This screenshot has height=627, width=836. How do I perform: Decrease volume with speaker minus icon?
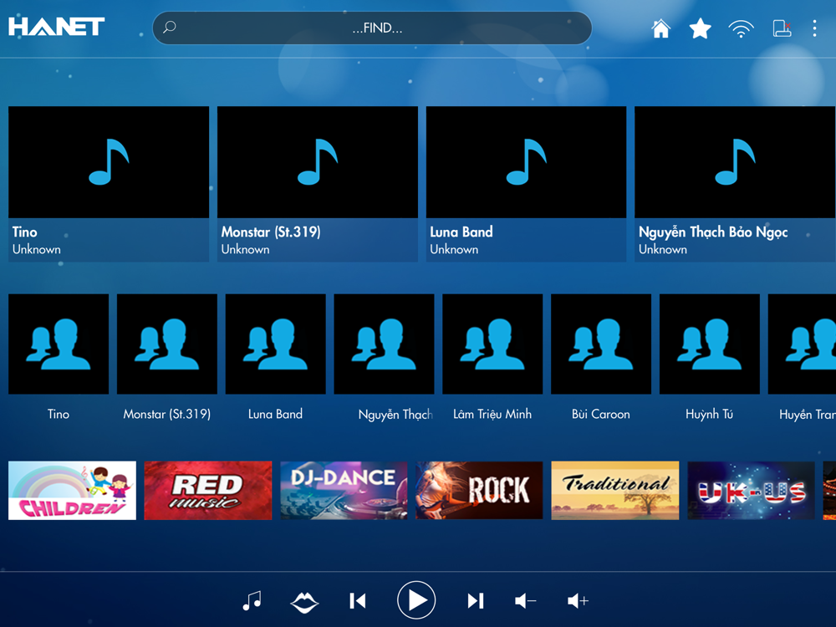[x=525, y=601]
